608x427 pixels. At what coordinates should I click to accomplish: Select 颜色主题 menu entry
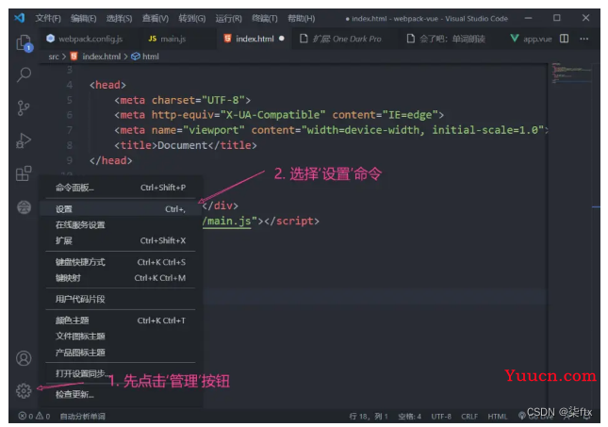(x=121, y=320)
